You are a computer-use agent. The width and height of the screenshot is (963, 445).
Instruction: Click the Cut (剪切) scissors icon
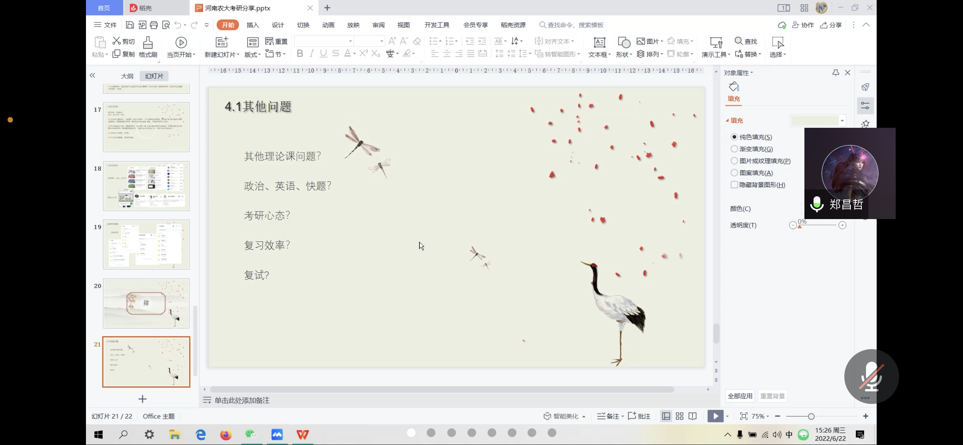(116, 41)
